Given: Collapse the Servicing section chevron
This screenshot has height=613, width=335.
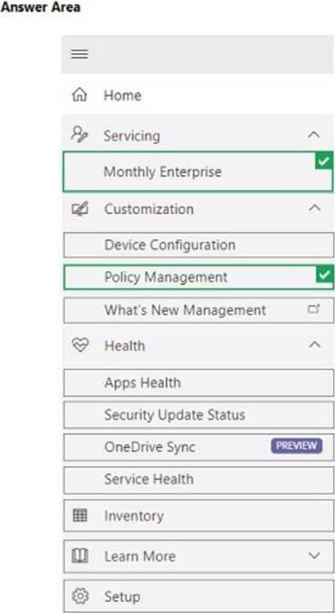Looking at the screenshot, I should click(x=314, y=135).
